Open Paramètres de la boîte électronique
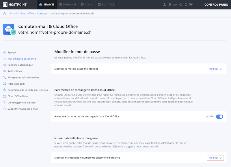231x167 pixels. (x=28, y=90)
